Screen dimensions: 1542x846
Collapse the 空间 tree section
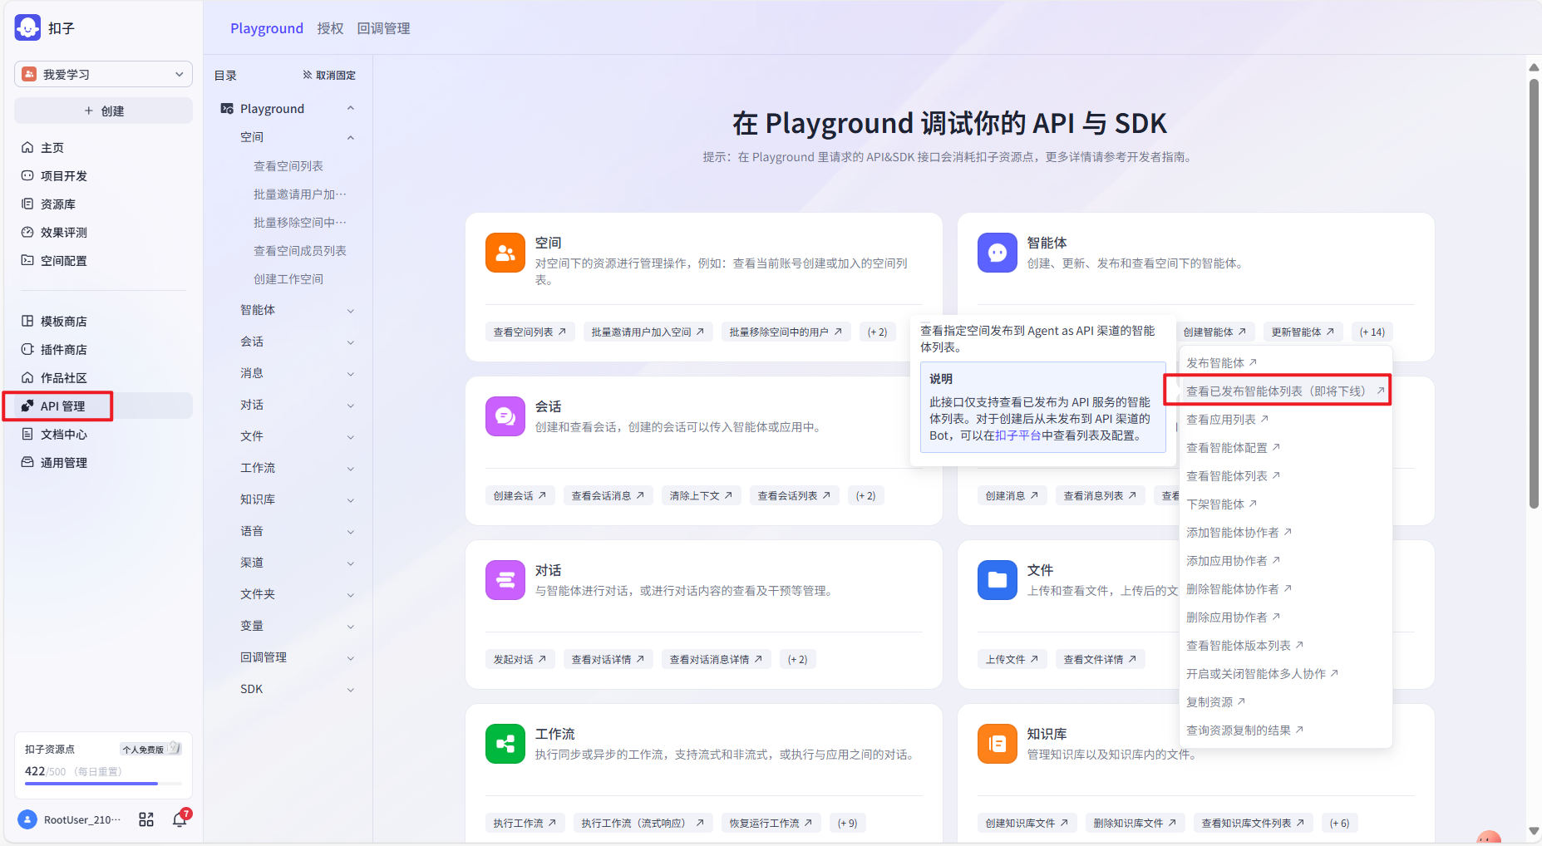(x=351, y=137)
